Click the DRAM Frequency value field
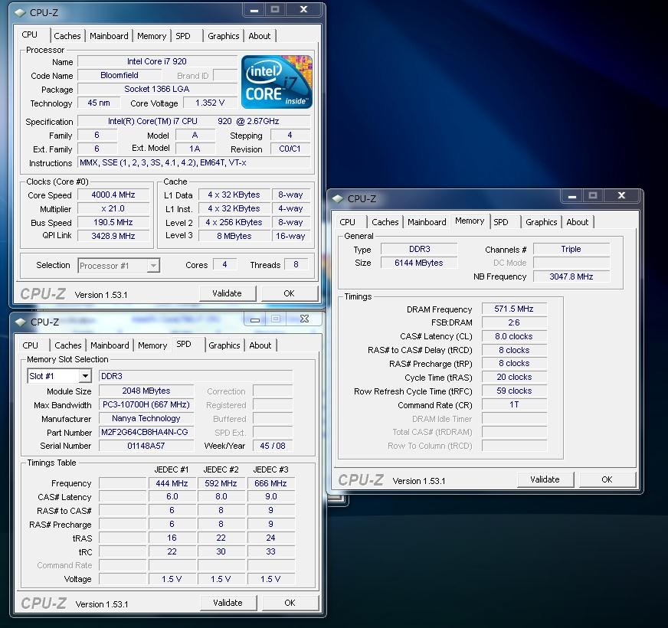This screenshot has height=628, width=668. coord(513,309)
